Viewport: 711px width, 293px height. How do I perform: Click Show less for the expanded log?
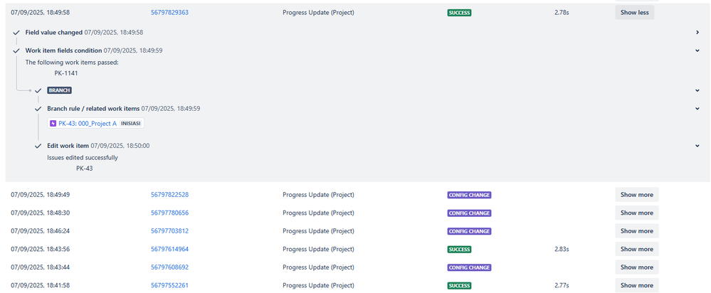(x=634, y=13)
